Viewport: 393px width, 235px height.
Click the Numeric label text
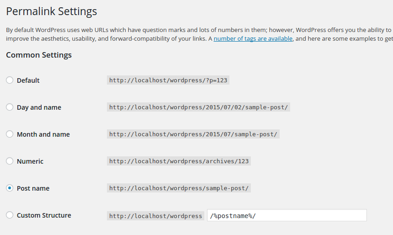(x=30, y=161)
